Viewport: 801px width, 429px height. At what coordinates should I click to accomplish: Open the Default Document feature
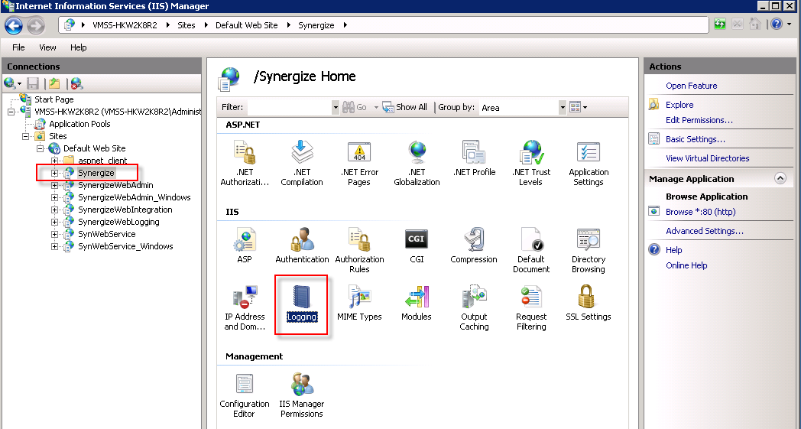point(531,251)
